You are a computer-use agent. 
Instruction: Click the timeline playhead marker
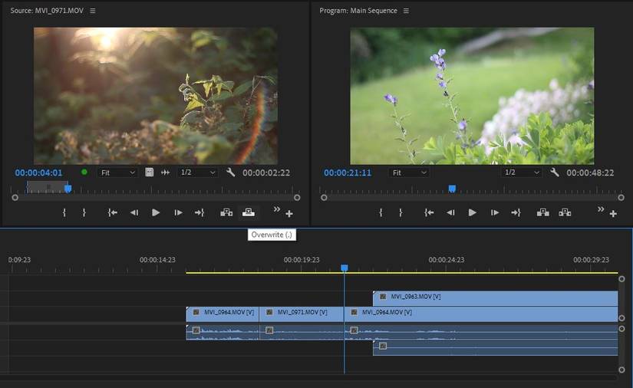(x=345, y=268)
